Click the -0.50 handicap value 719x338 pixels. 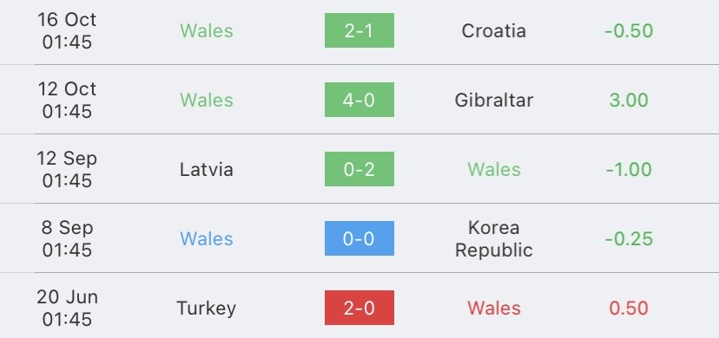(x=629, y=30)
